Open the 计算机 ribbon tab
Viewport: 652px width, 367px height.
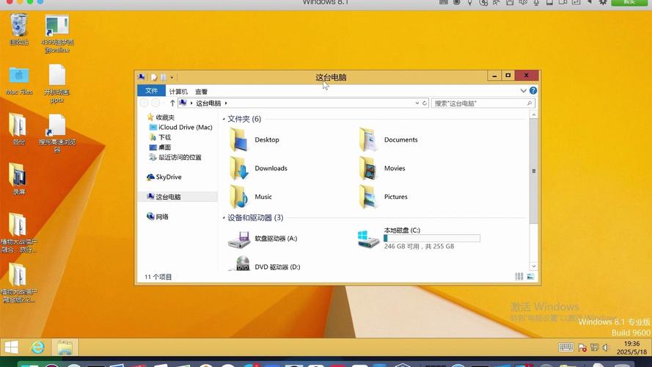[178, 92]
